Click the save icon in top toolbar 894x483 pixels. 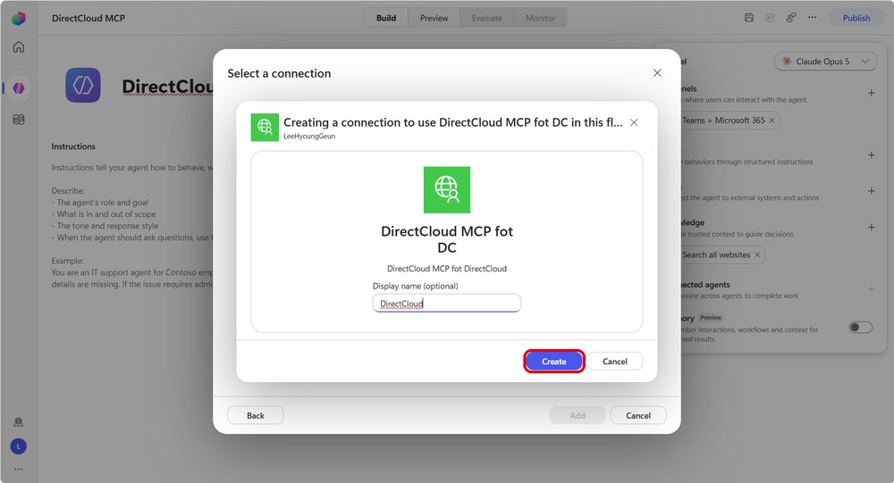click(x=749, y=18)
